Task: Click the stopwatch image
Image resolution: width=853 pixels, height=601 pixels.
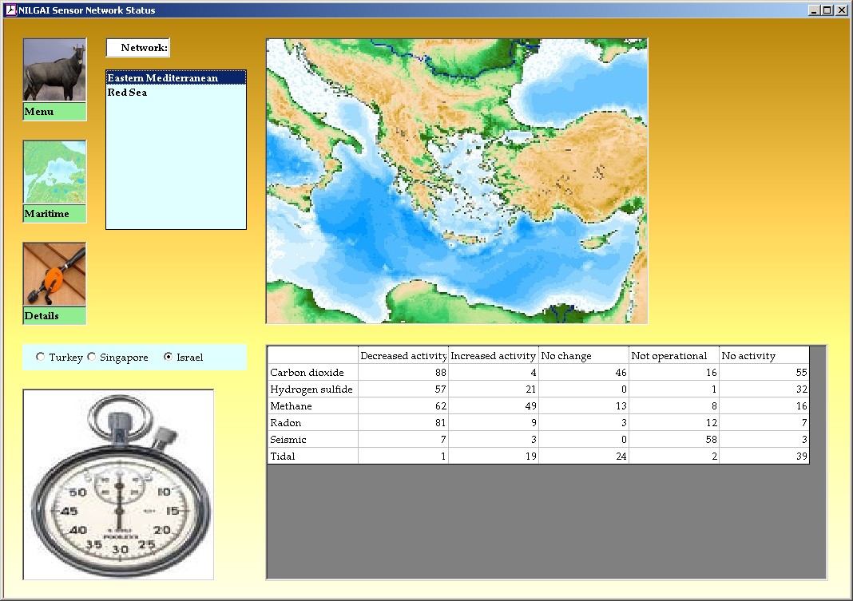Action: [x=118, y=484]
